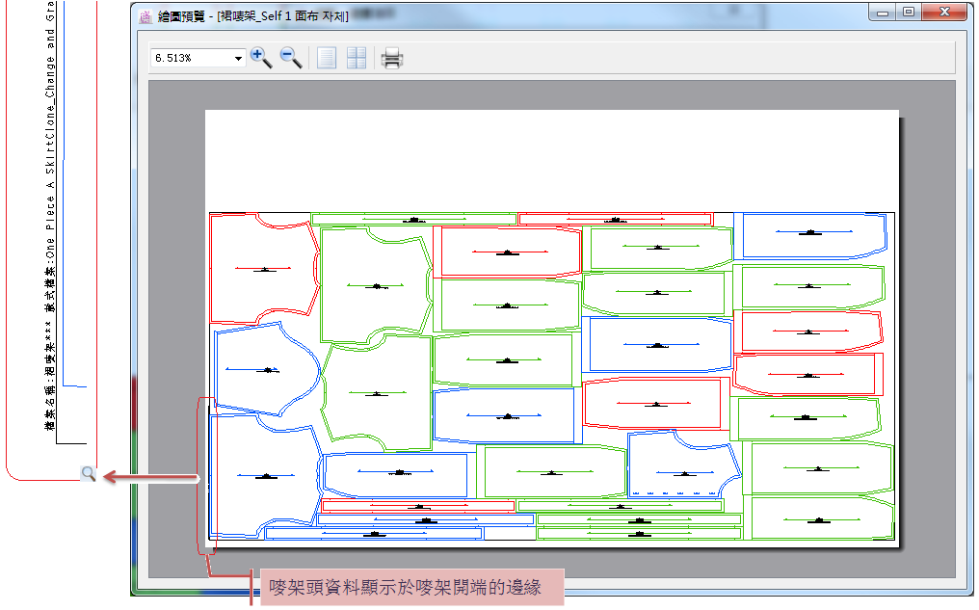The image size is (979, 610).
Task: Switch to multiple pages view
Action: [357, 59]
